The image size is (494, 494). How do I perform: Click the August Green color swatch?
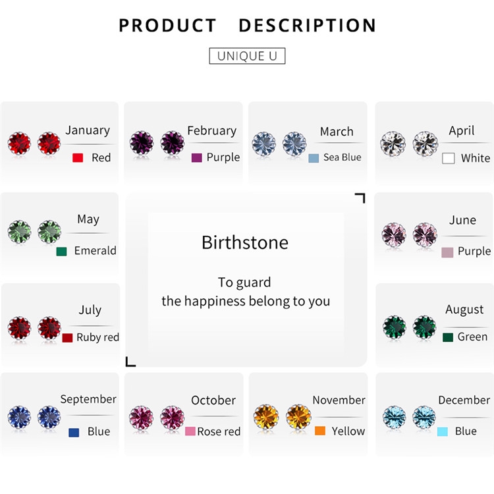(x=448, y=337)
